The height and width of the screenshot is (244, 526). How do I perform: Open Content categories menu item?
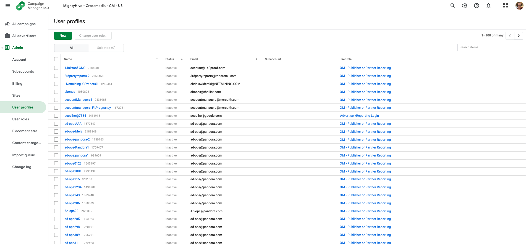click(27, 143)
